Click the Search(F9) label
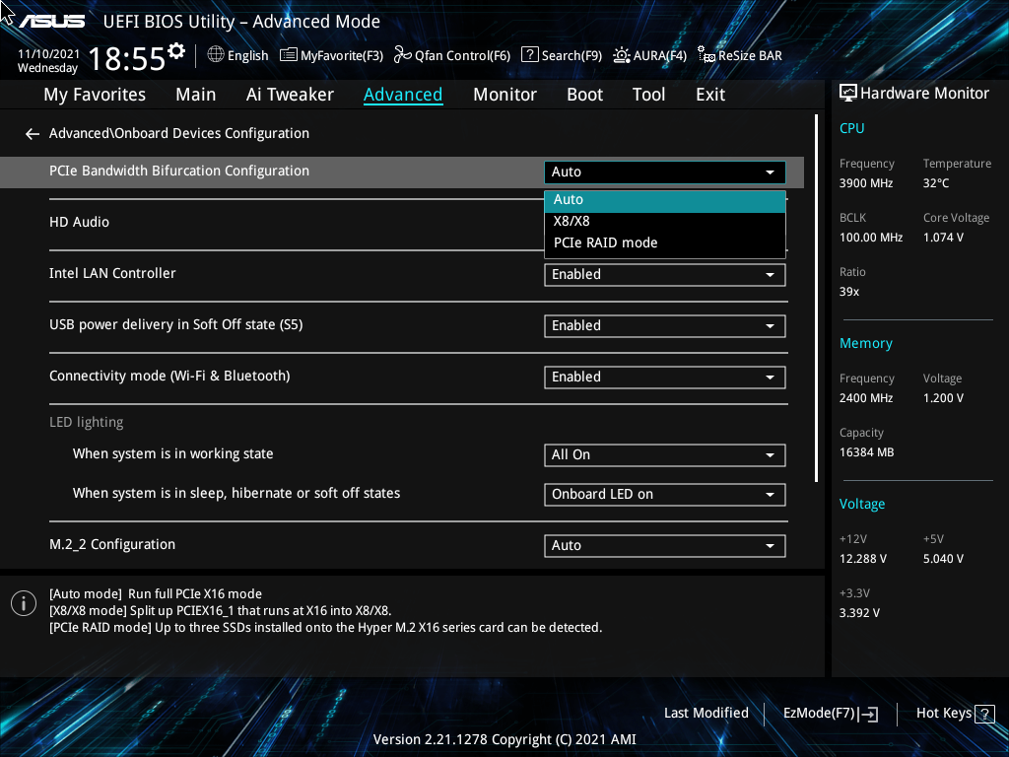Image resolution: width=1009 pixels, height=757 pixels. click(x=572, y=56)
